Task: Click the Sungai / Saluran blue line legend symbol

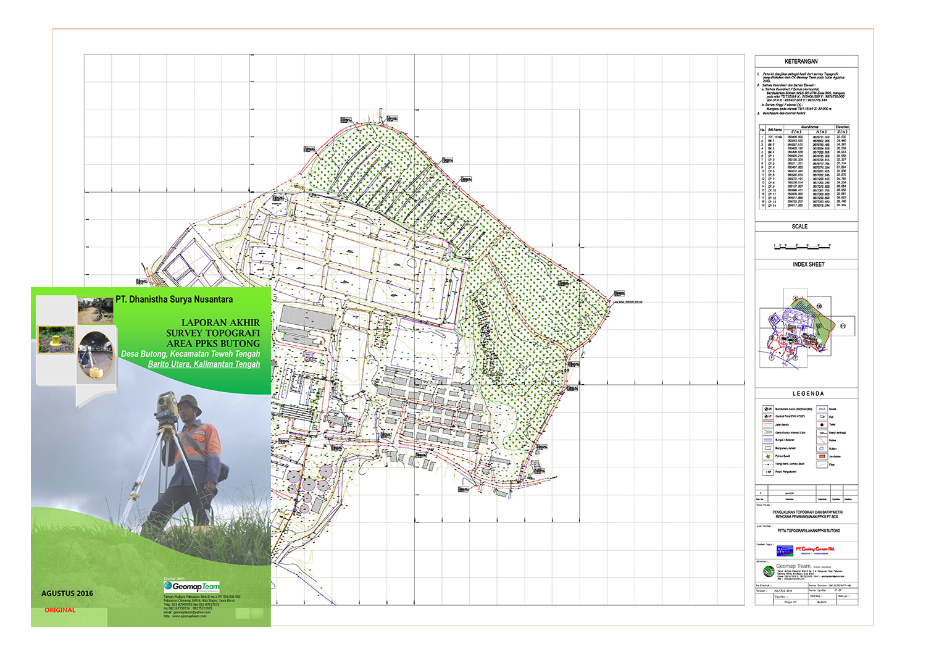Action: point(768,440)
